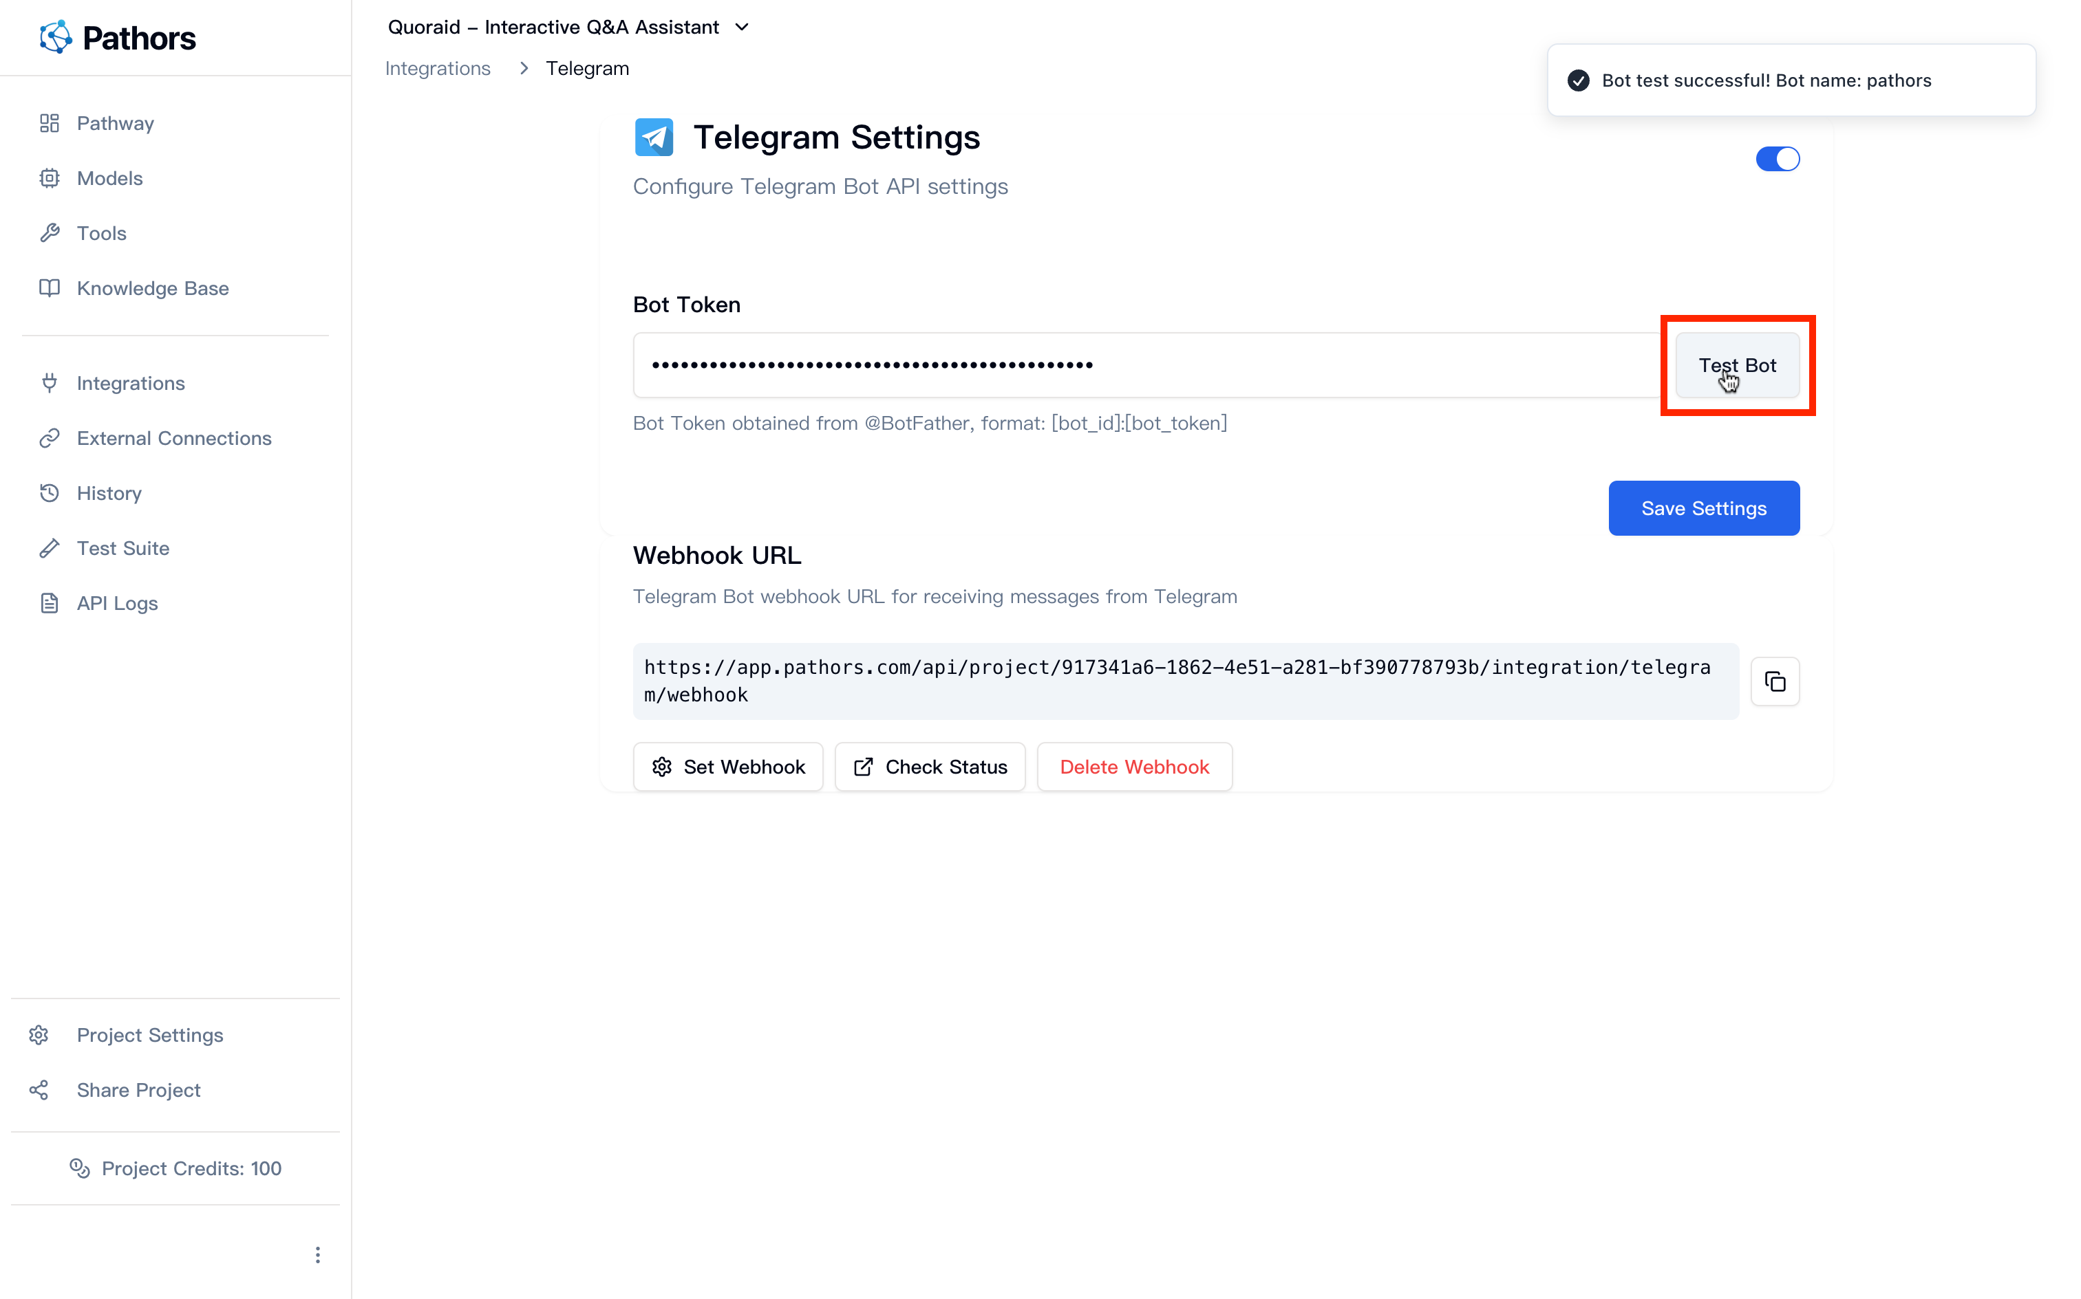Open the Quoraid project dropdown

742,27
